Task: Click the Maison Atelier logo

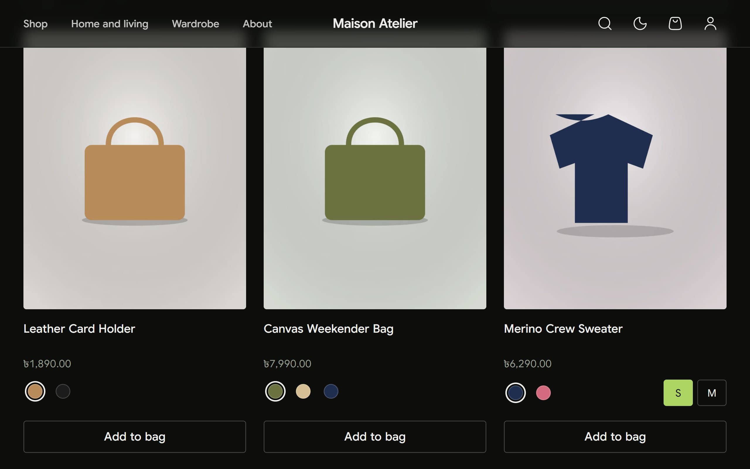Action: click(x=375, y=23)
